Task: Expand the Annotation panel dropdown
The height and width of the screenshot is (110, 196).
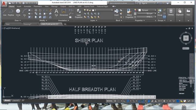Action: pos(63,20)
